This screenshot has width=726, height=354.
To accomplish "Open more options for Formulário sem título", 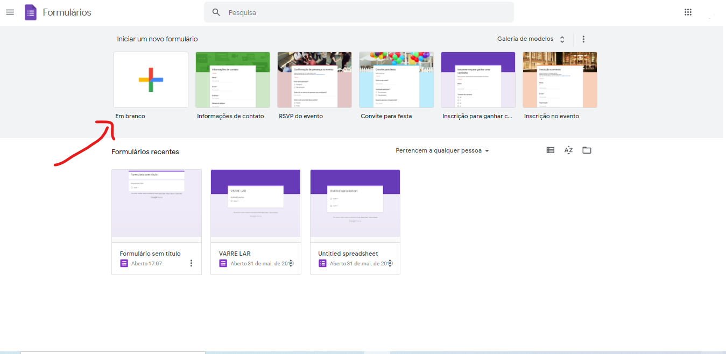I will pyautogui.click(x=191, y=263).
